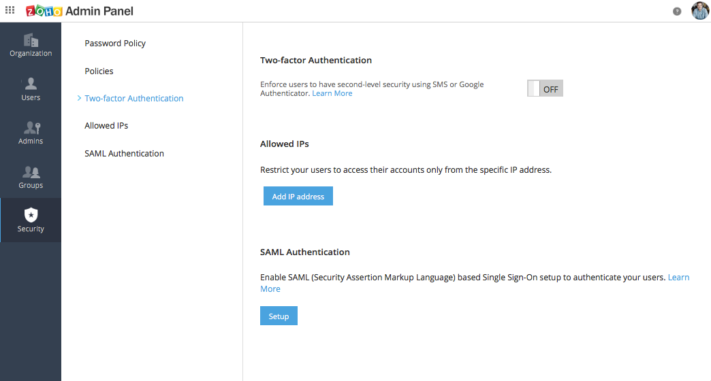
Task: Open the user profile avatar
Action: [x=699, y=11]
